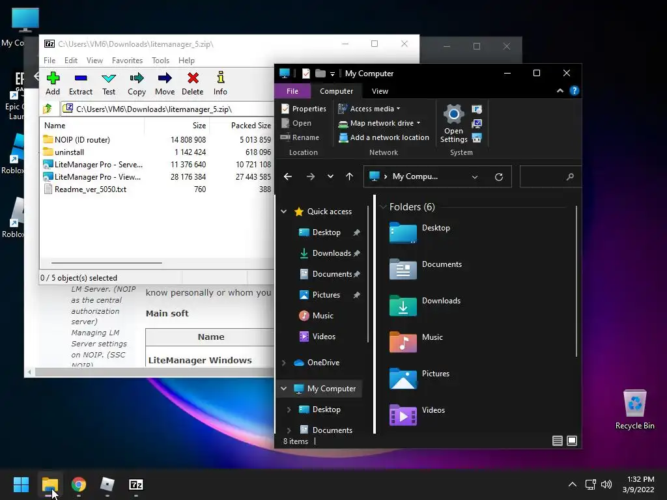Open Explorer help question mark icon
The height and width of the screenshot is (500, 667).
click(x=575, y=90)
